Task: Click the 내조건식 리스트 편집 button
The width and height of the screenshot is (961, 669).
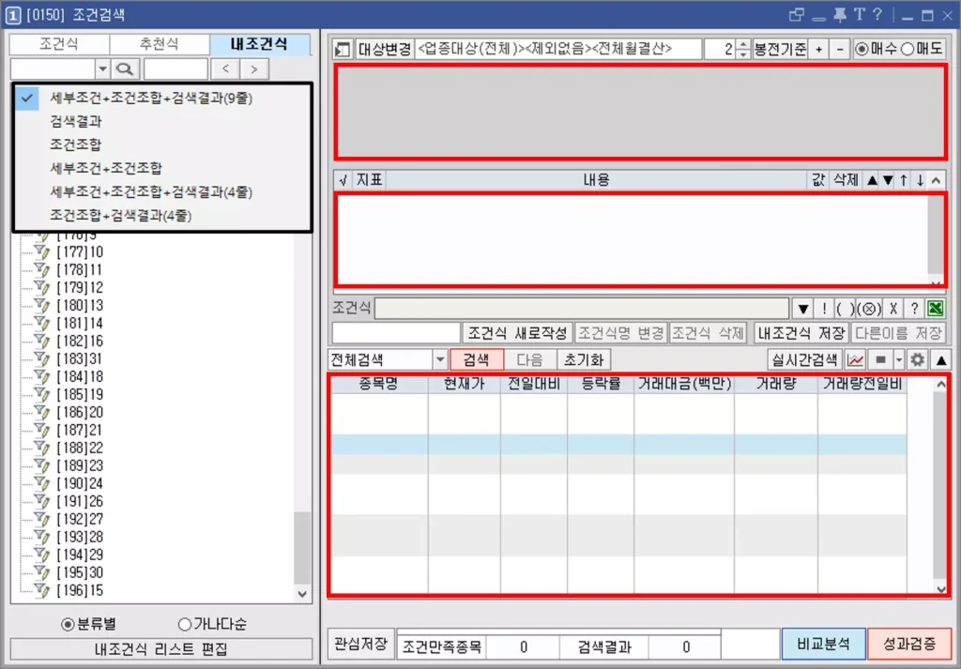Action: (x=161, y=649)
